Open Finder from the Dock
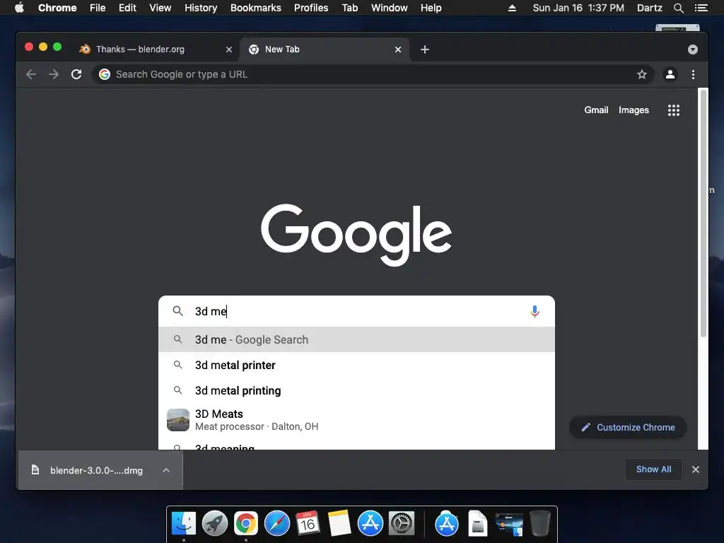The height and width of the screenshot is (543, 724). tap(184, 524)
